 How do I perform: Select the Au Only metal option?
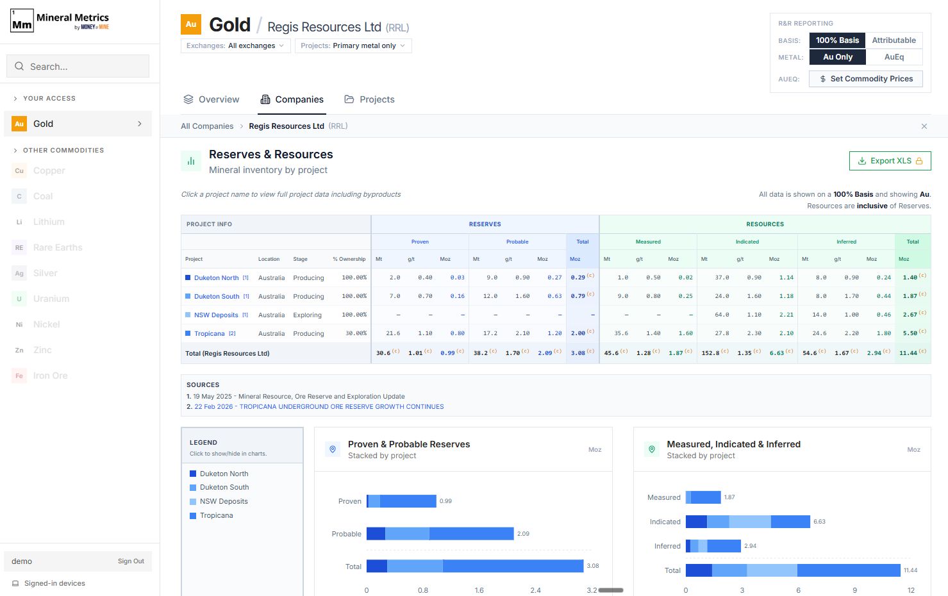tap(837, 57)
